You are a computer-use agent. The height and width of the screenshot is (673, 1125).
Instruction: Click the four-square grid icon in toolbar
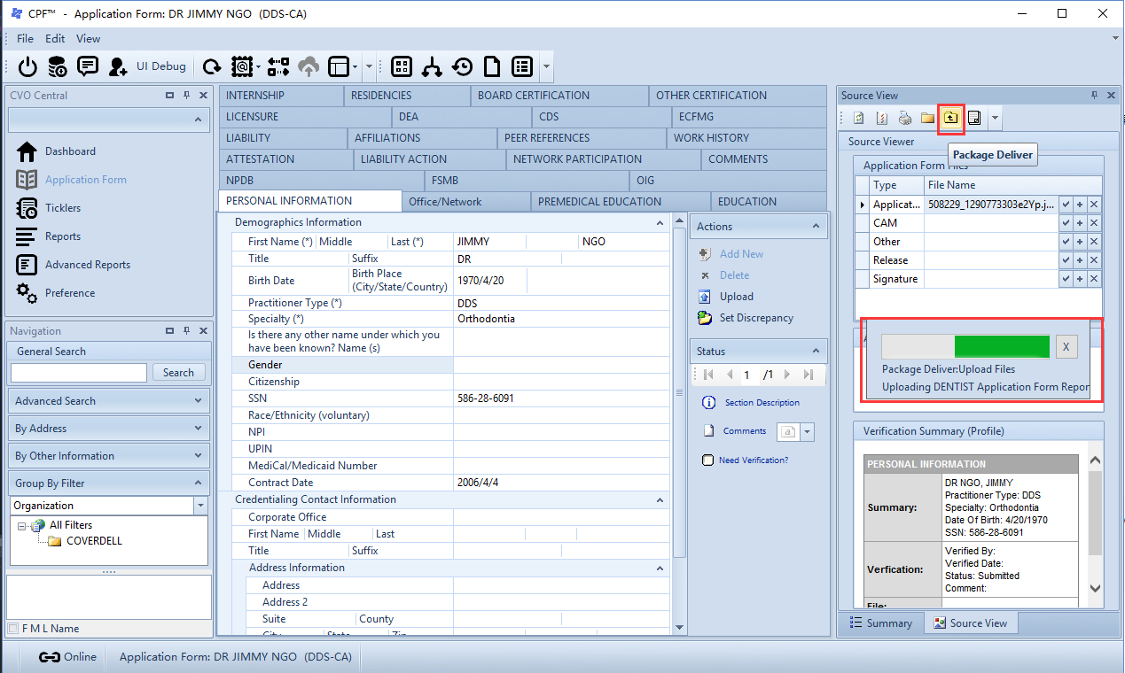pyautogui.click(x=402, y=66)
